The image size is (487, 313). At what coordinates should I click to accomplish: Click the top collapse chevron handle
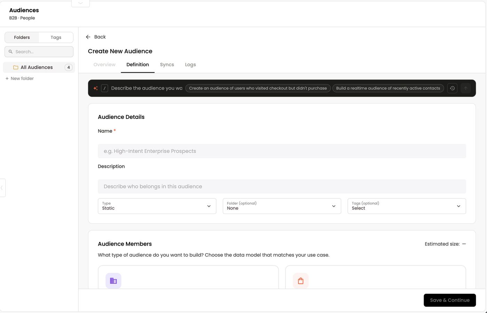(x=80, y=3)
